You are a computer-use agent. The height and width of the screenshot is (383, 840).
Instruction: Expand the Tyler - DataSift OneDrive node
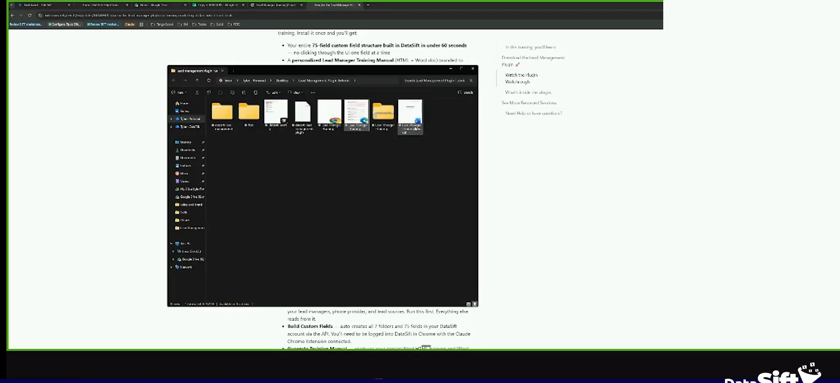(171, 127)
